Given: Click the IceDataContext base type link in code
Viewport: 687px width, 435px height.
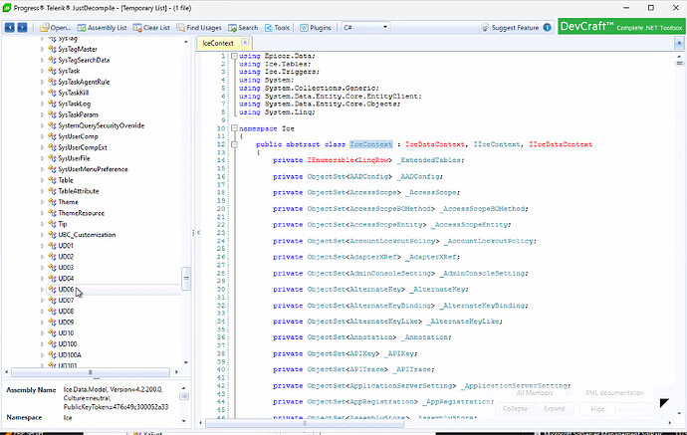Looking at the screenshot, I should click(435, 144).
